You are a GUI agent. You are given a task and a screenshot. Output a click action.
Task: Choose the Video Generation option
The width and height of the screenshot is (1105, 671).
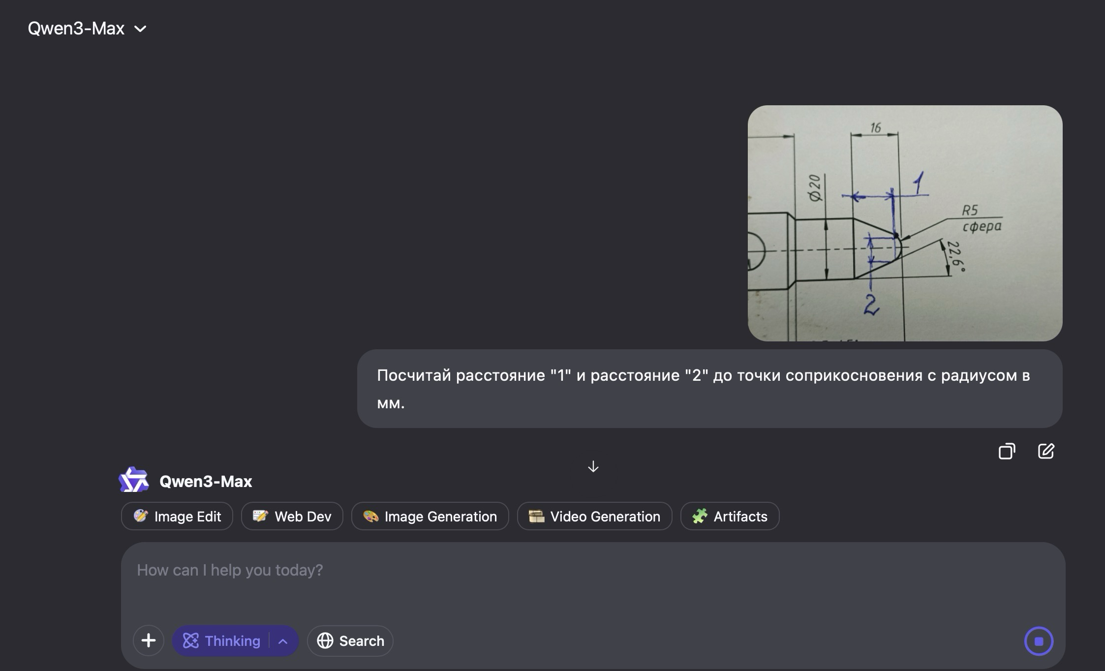pyautogui.click(x=594, y=516)
